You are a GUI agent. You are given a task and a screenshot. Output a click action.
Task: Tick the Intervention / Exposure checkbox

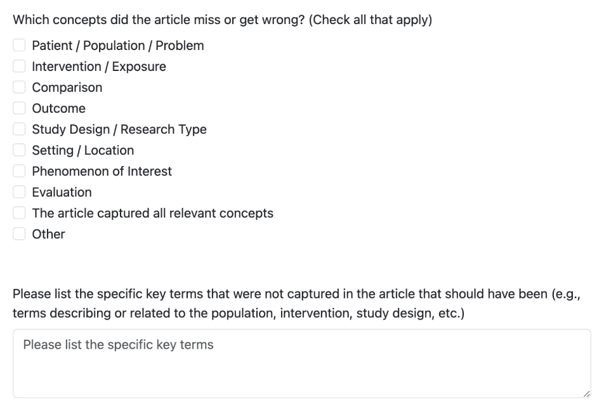tap(20, 67)
